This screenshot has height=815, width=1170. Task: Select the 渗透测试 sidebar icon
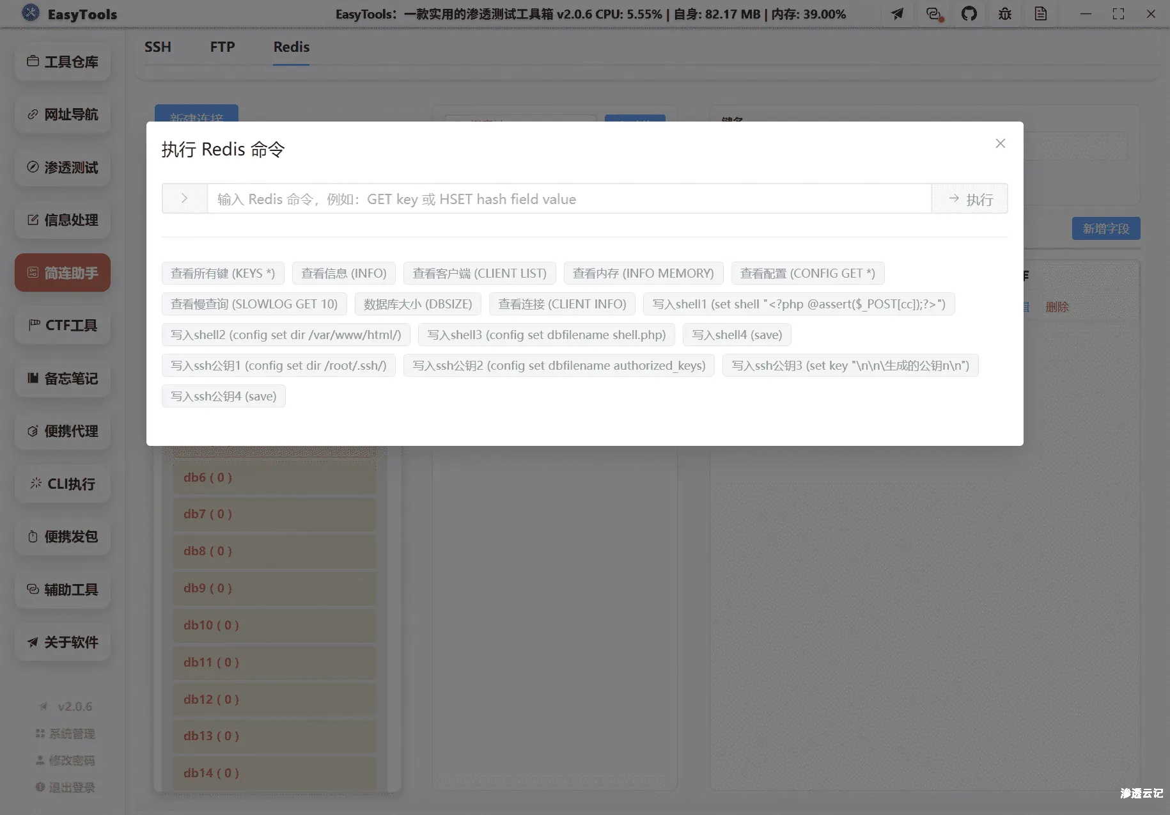pos(62,168)
